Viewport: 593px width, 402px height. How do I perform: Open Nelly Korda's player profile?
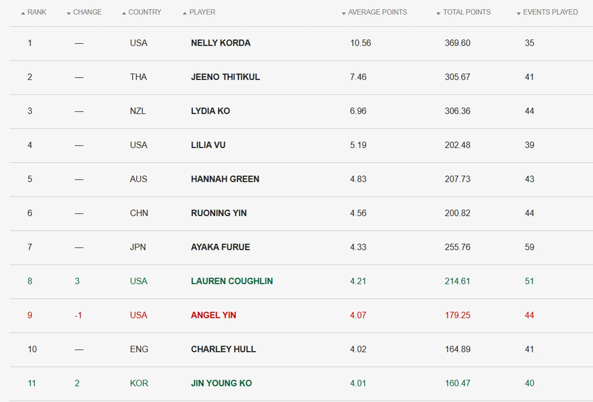point(221,43)
